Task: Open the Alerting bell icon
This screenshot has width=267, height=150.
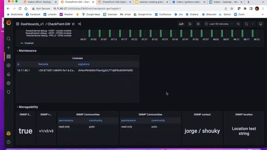Action: [8, 74]
